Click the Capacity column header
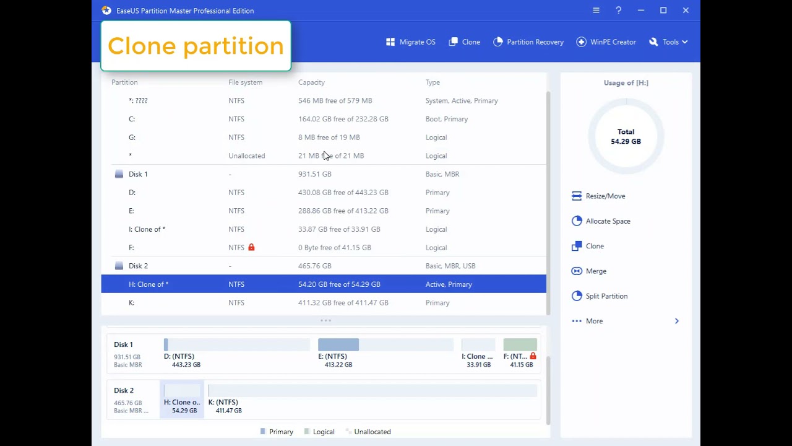The width and height of the screenshot is (792, 446). 311,82
